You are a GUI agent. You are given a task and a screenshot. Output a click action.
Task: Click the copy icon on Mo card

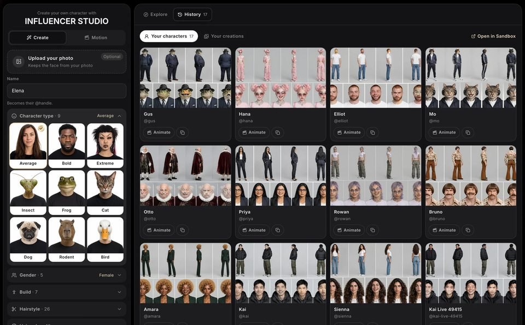[x=468, y=133]
